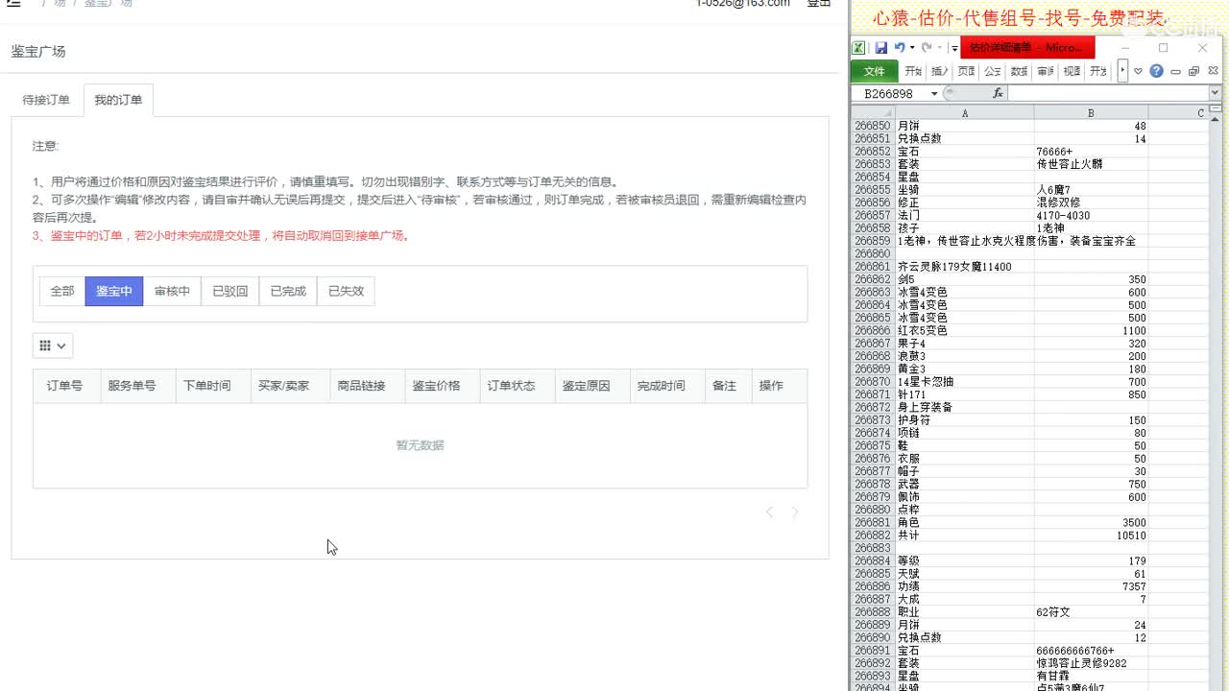Select cell with text 齐云灵脉179女魔11400
This screenshot has width=1229, height=691.
(x=965, y=267)
